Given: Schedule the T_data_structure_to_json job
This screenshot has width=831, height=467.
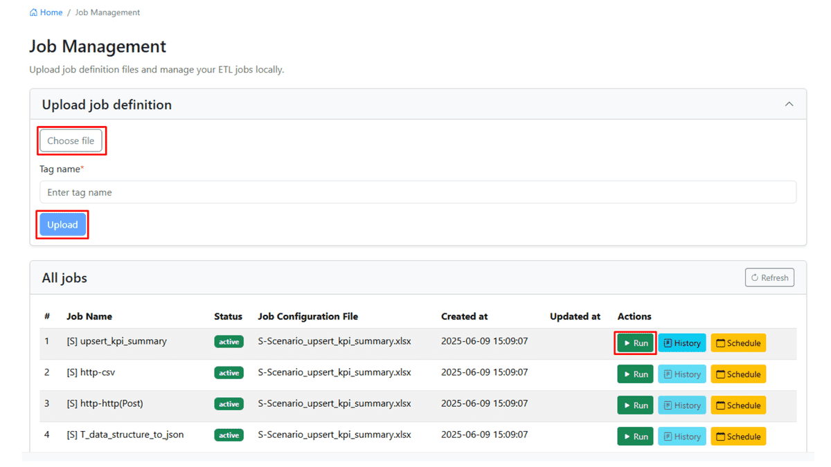Looking at the screenshot, I should (738, 437).
